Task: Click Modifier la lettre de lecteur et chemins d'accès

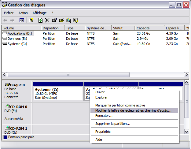Action: [x=133, y=110]
